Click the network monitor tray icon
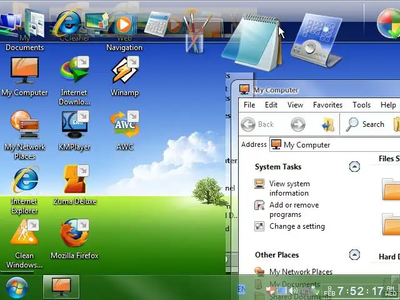 pyautogui.click(x=282, y=290)
